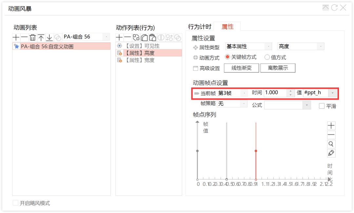This screenshot has height=213, width=354.
Task: Select the 【属性】宽度 action row
Action: click(x=149, y=60)
